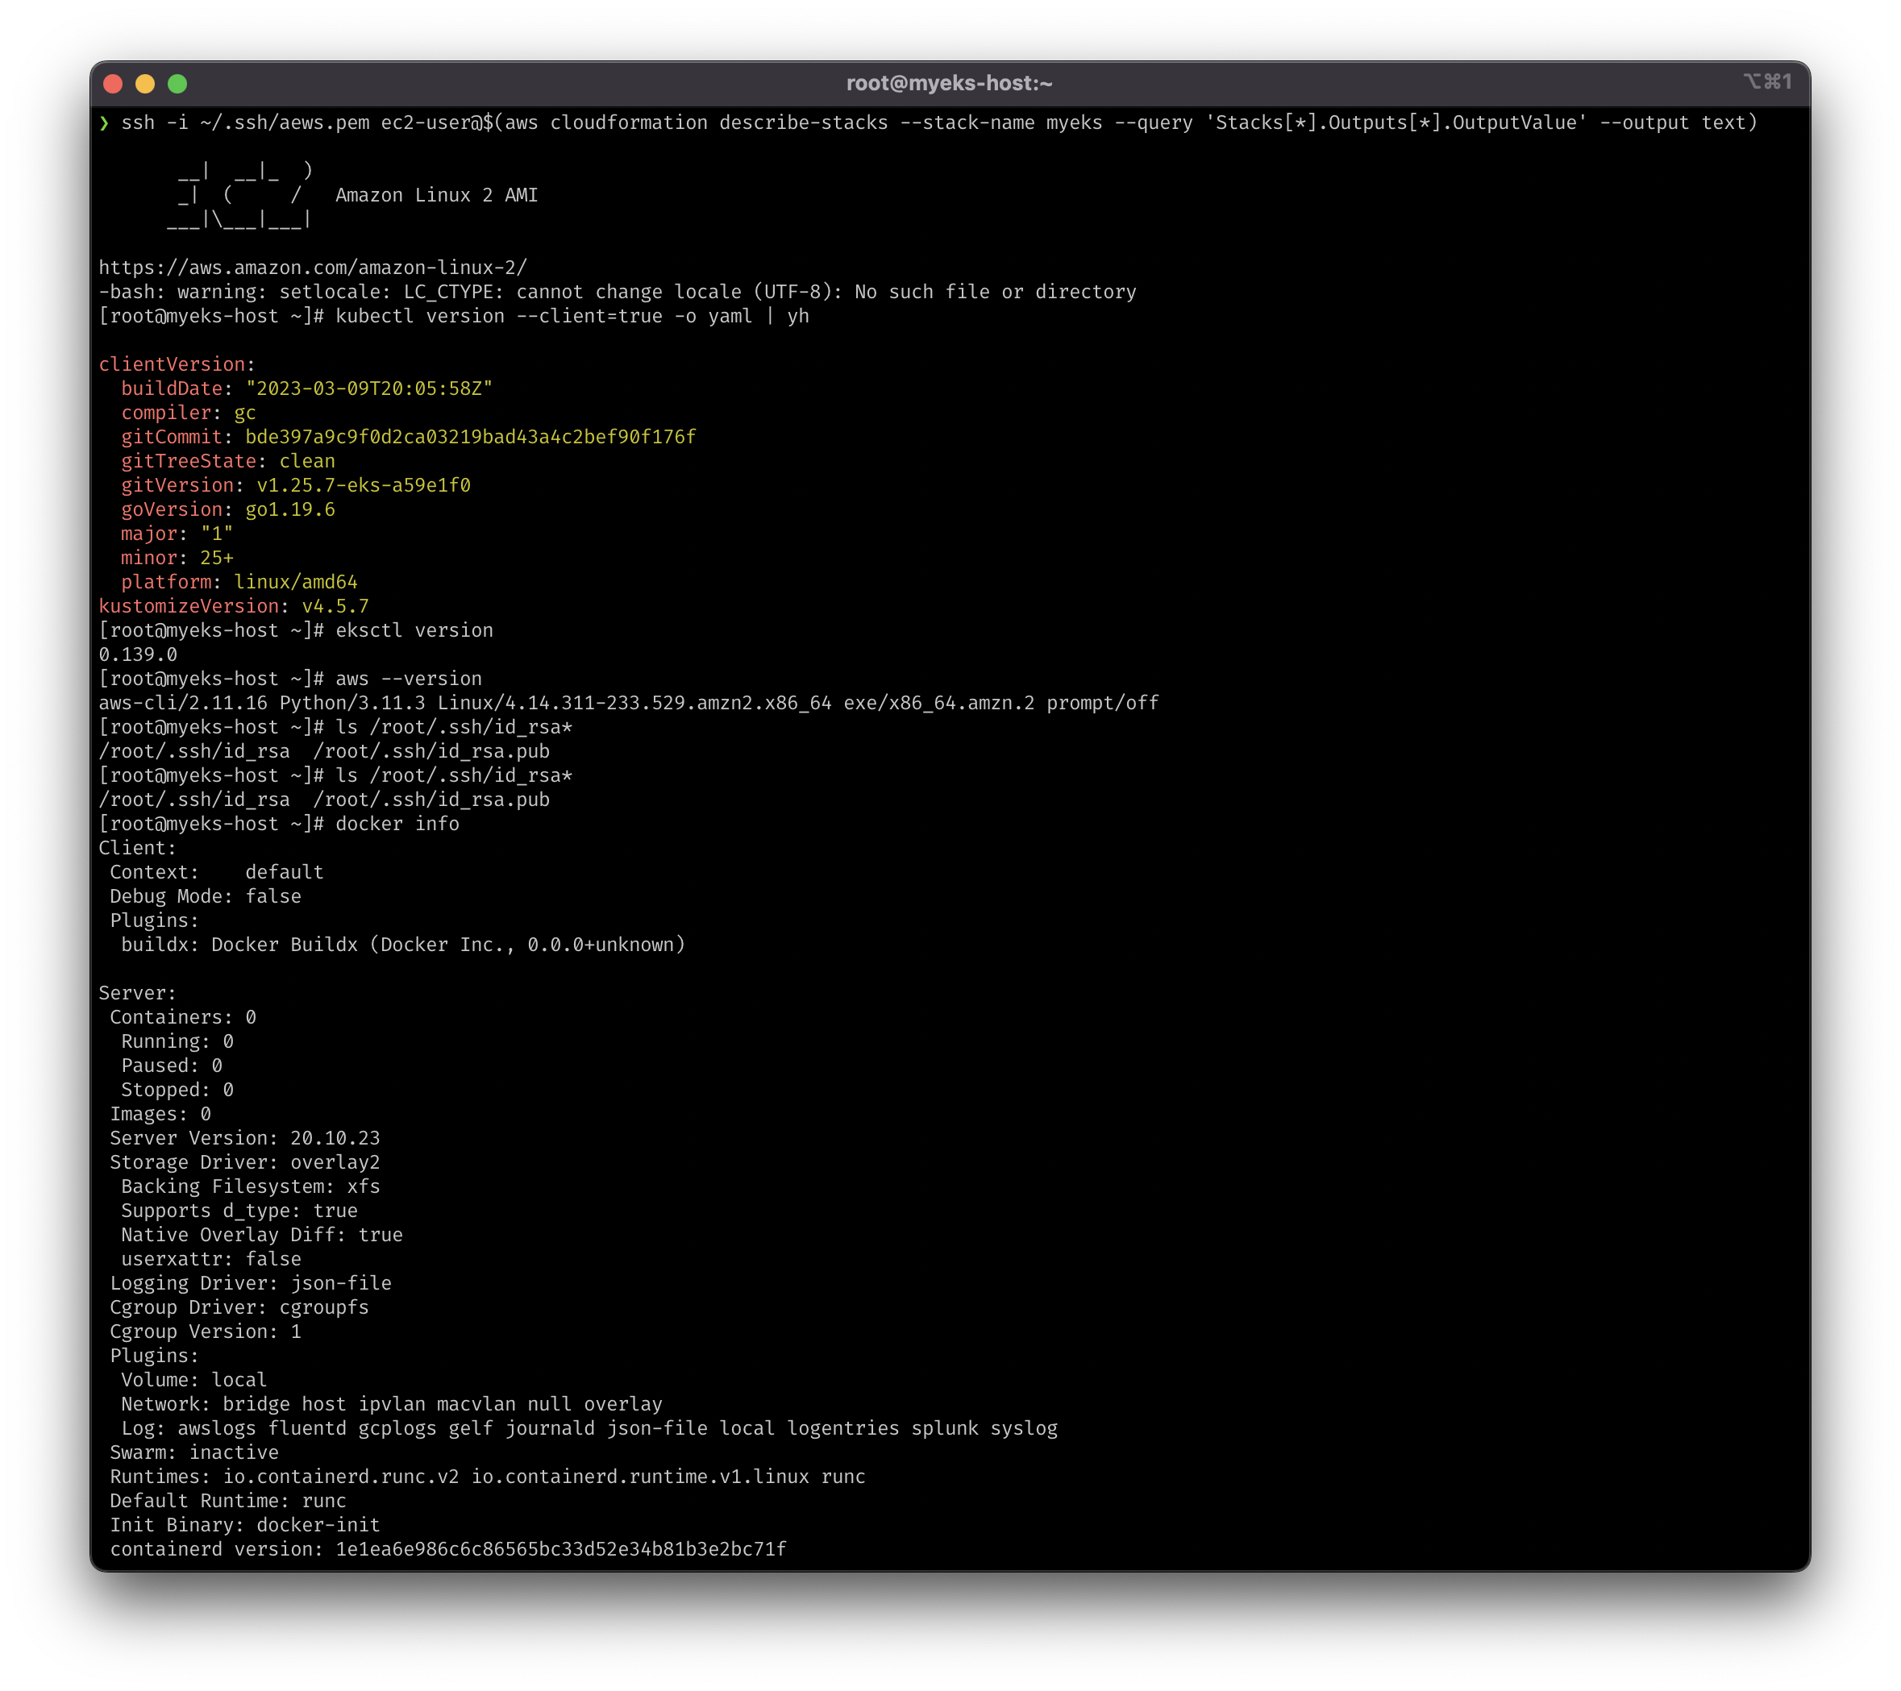Image resolution: width=1901 pixels, height=1691 pixels.
Task: Click the goVersion go1.19.6 line
Action: pyautogui.click(x=228, y=509)
